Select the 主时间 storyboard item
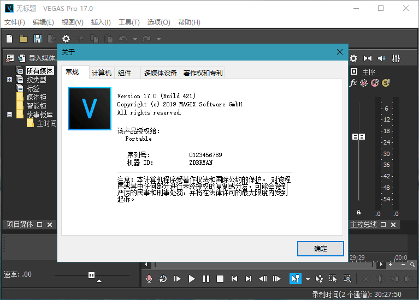The width and height of the screenshot is (419, 300). (x=46, y=123)
